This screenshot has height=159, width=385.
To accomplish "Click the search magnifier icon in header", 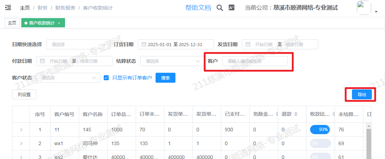I will point(220,8).
